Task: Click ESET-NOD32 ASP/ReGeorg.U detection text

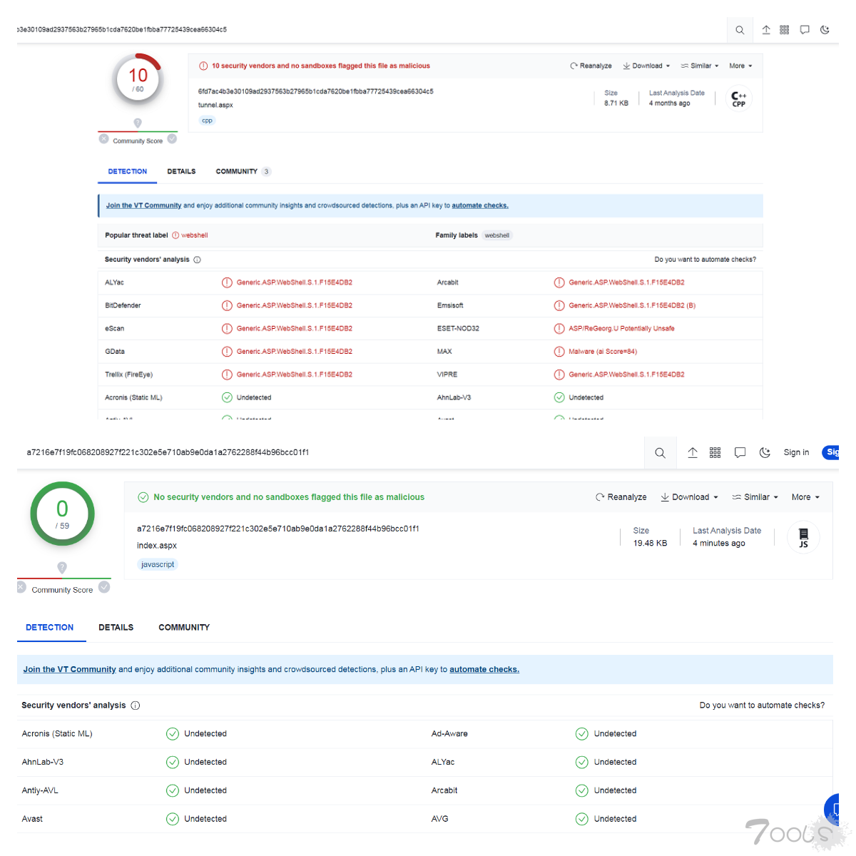Action: point(621,329)
